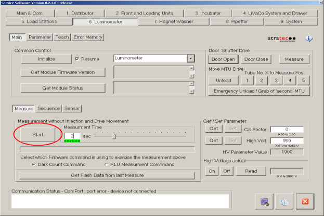
Task: Click the Measurement Time slider track
Action: pos(140,136)
